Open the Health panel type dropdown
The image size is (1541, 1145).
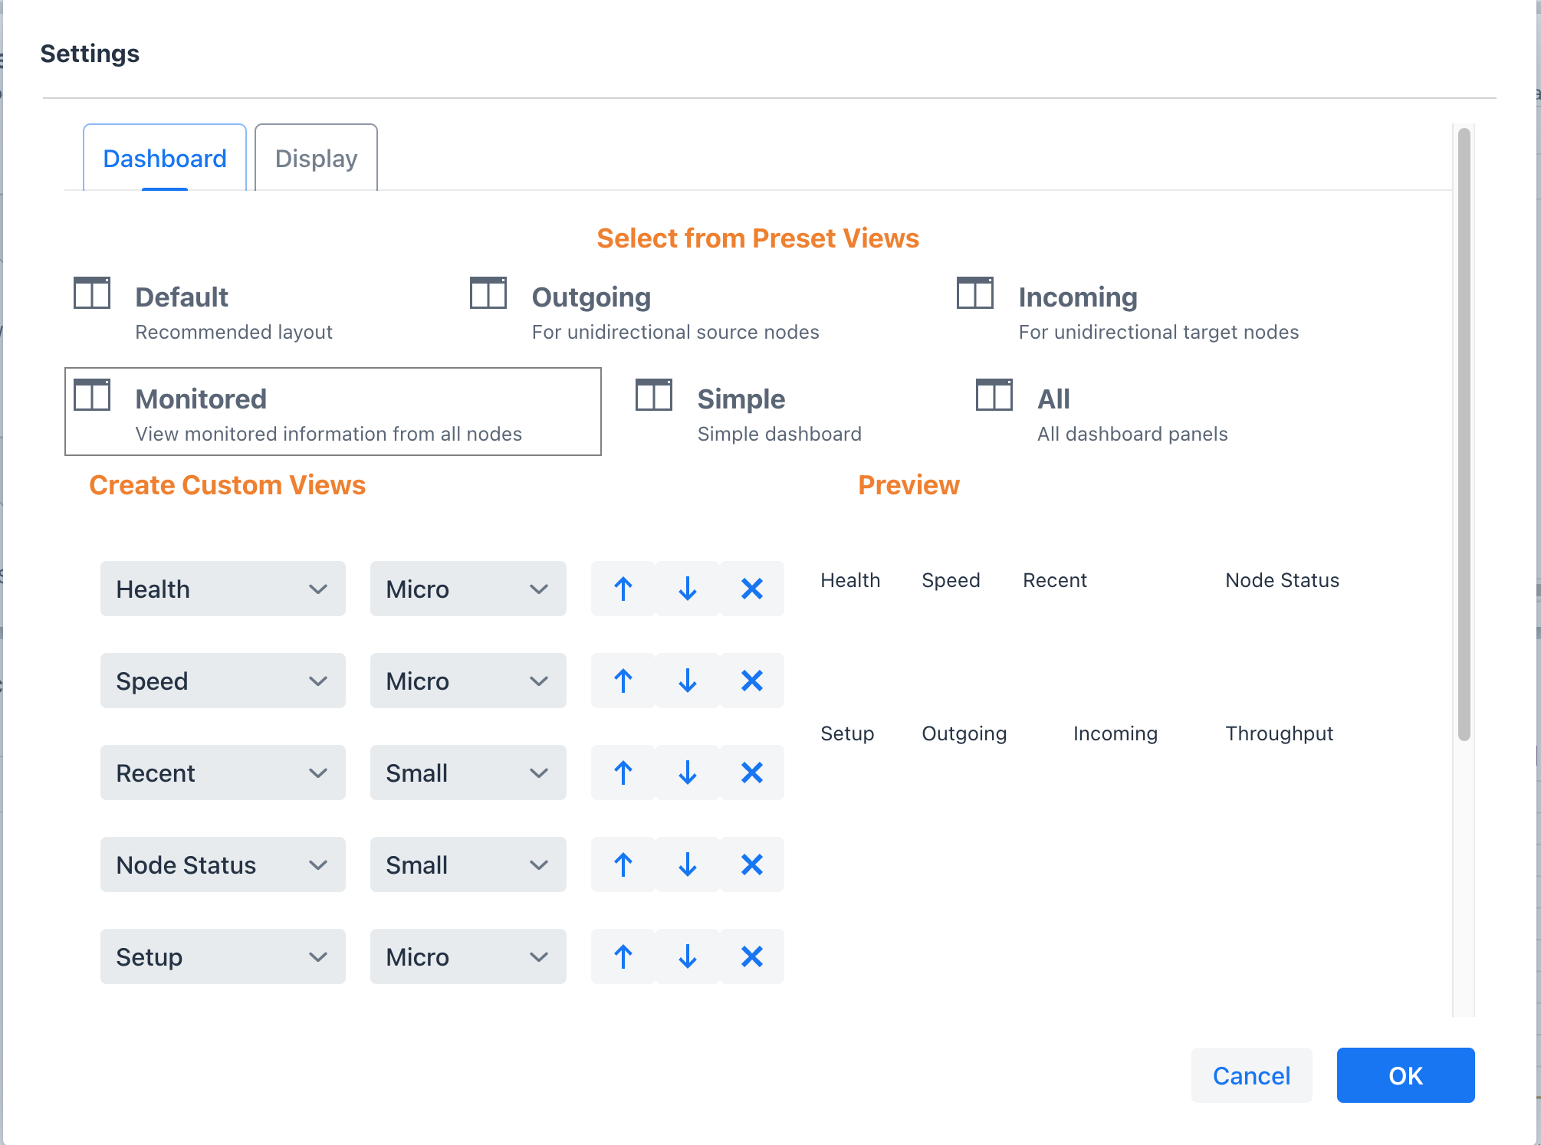(222, 589)
